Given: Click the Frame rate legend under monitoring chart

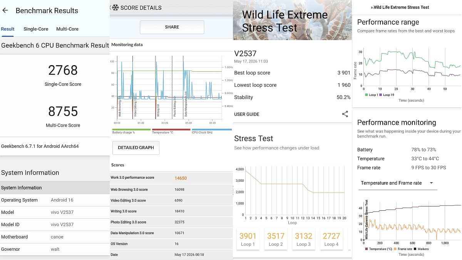Looking at the screenshot, I should click(404, 249).
